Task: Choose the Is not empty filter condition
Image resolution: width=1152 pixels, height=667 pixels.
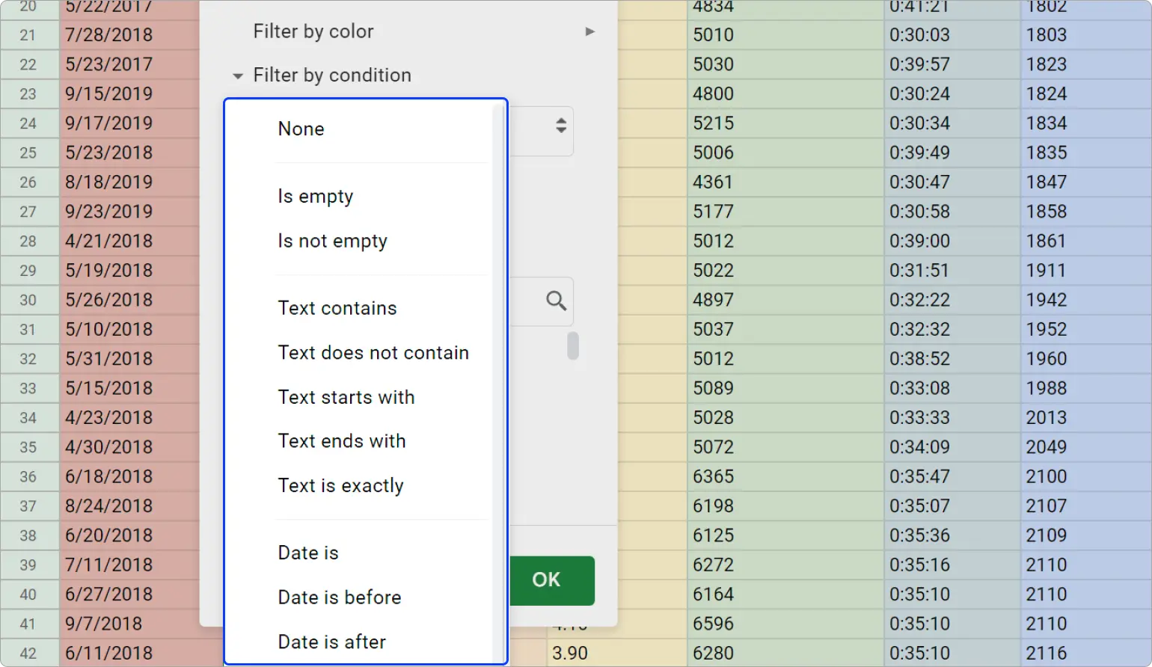Action: pos(332,240)
